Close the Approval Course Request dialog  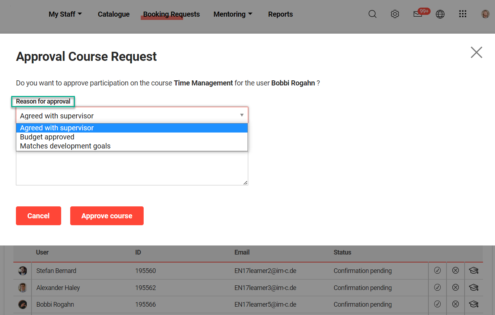476,52
